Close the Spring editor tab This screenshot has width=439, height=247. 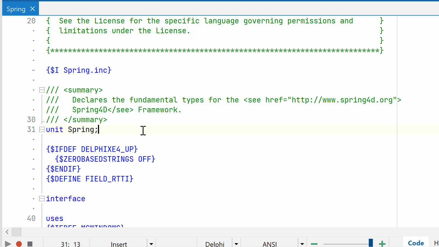point(33,9)
